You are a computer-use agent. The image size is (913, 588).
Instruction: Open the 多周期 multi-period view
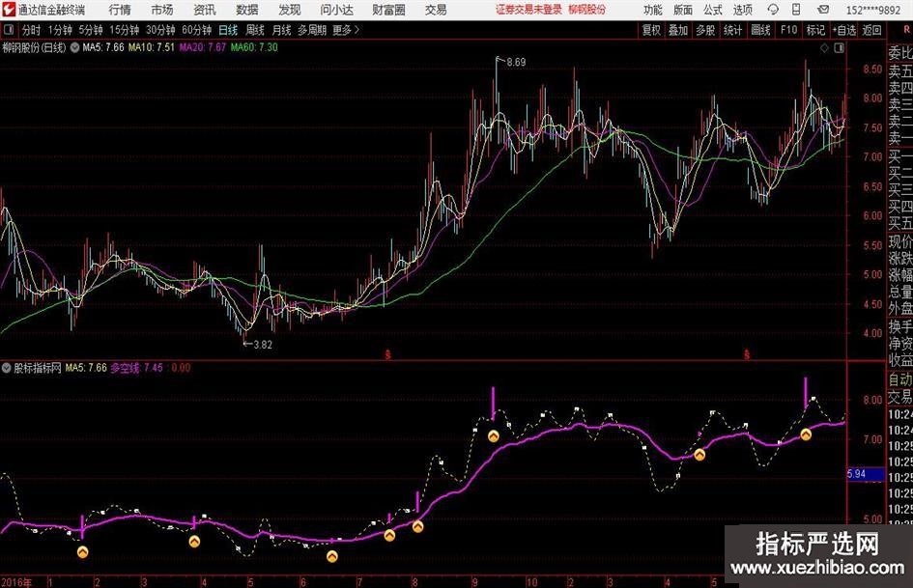pos(312,30)
